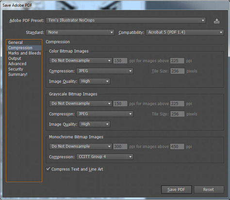
Task: Open Monochrome Bitmap downsample method dropdown
Action: (x=81, y=146)
